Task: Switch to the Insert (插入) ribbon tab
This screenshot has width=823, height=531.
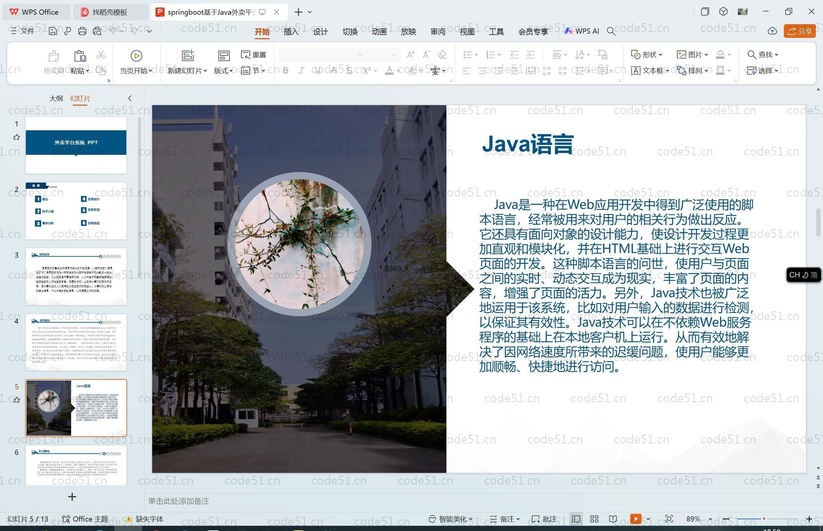Action: coord(291,32)
